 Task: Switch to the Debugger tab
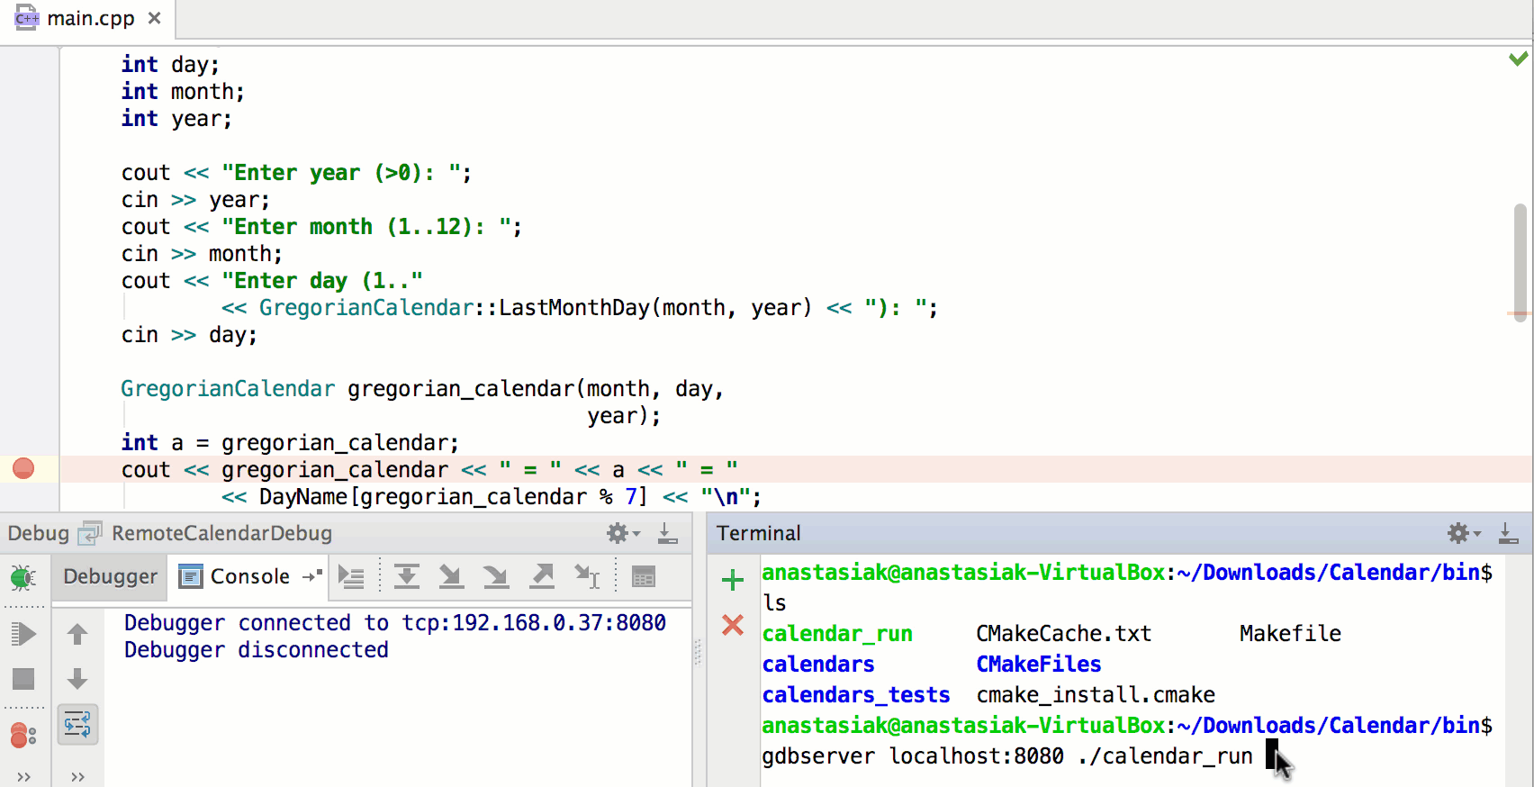(110, 577)
